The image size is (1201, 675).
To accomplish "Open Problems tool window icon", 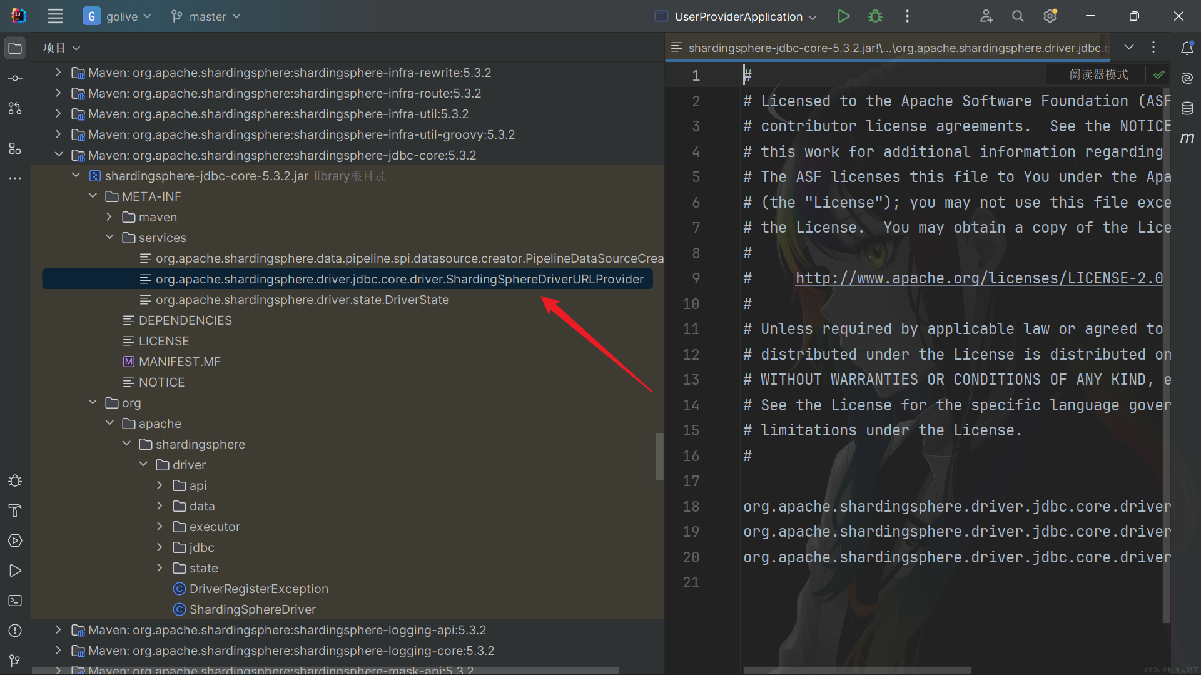I will click(x=15, y=631).
